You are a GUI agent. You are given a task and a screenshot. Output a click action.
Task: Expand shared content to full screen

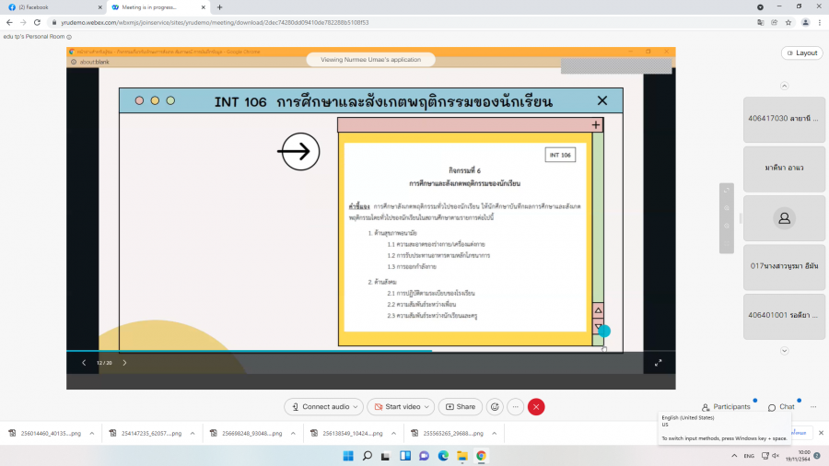tap(658, 363)
